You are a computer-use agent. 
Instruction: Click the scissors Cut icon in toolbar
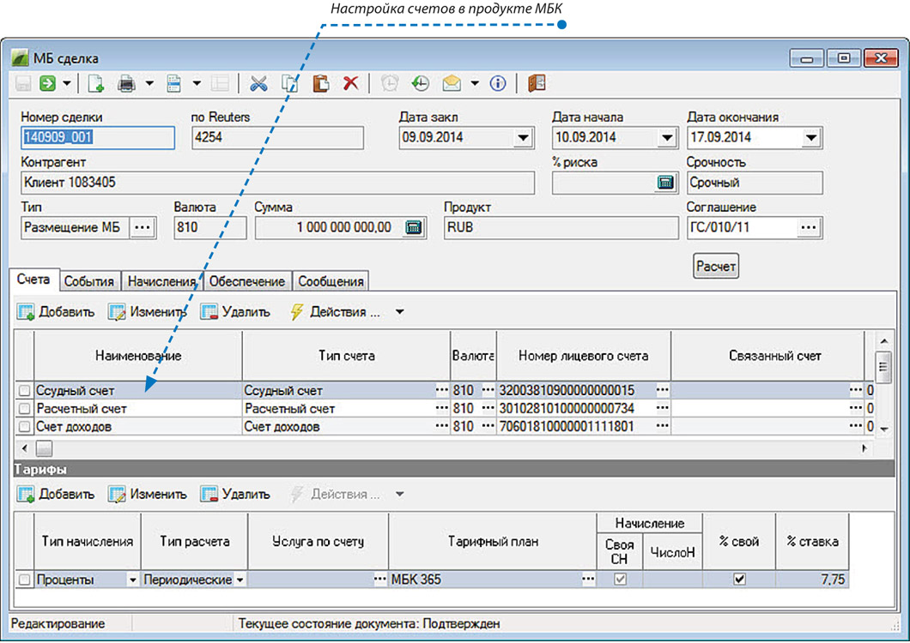[x=258, y=83]
